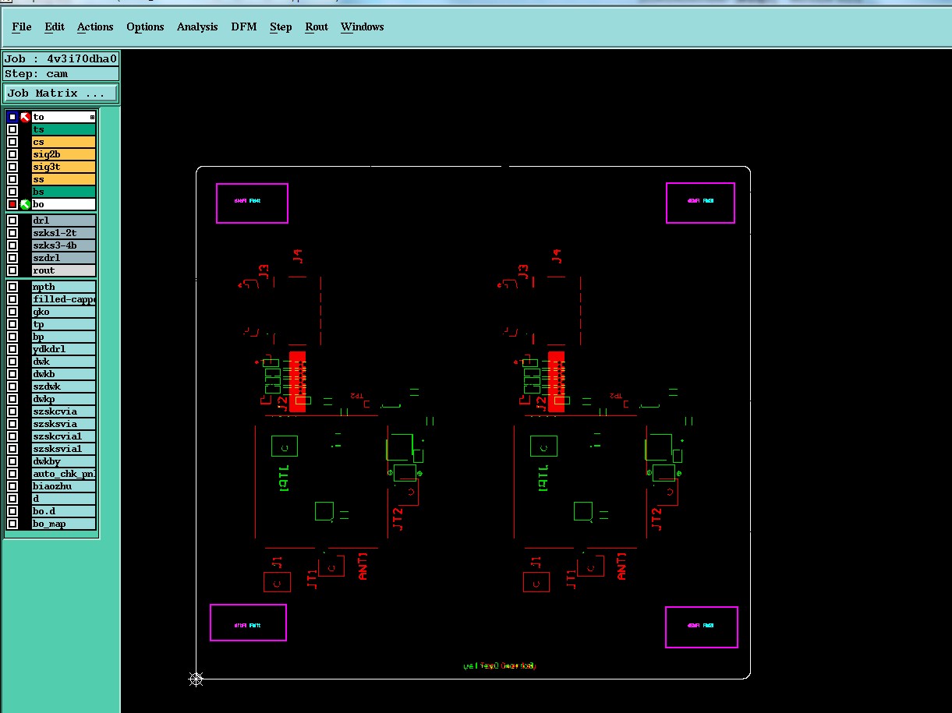The image size is (952, 713).
Task: Select the ts layer name
Action: pyautogui.click(x=64, y=129)
